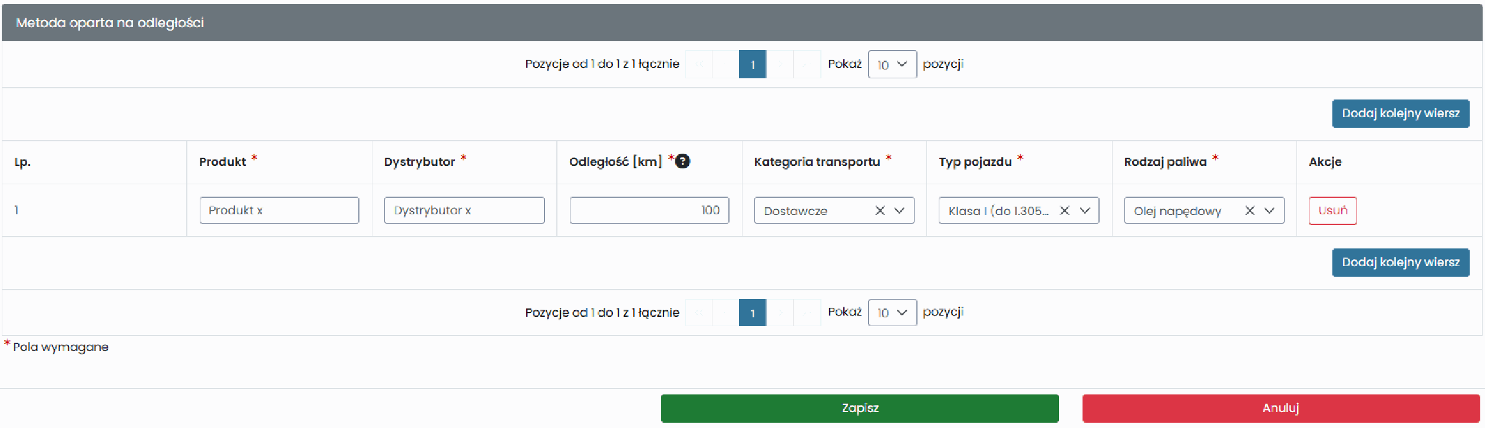The height and width of the screenshot is (428, 1485).
Task: Focus the Odległość field containing 100
Action: (x=649, y=210)
